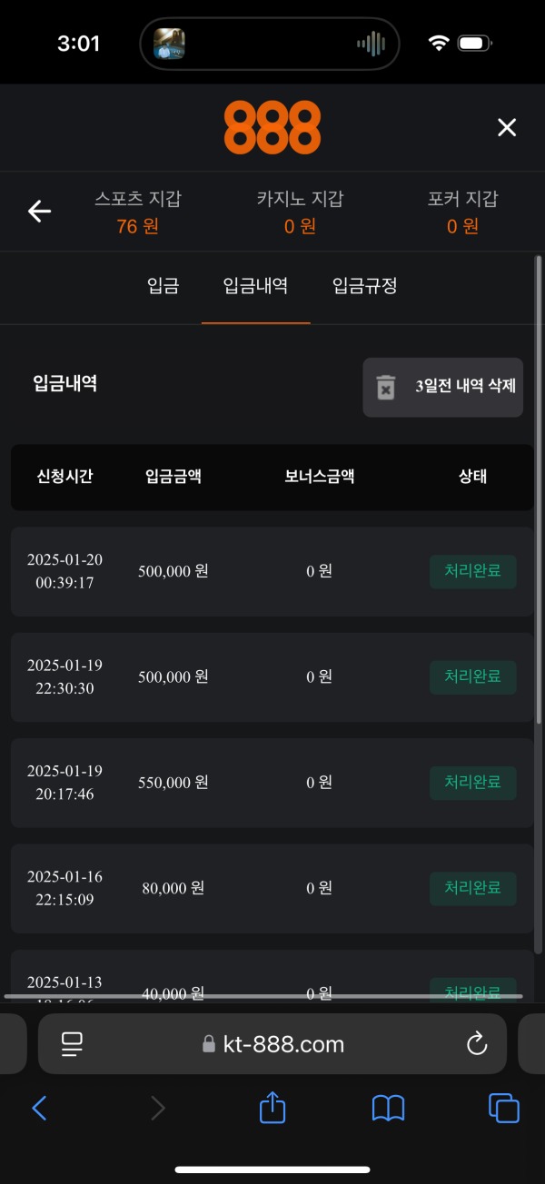
Task: Open the Safari share sheet icon
Action: pos(272,1108)
